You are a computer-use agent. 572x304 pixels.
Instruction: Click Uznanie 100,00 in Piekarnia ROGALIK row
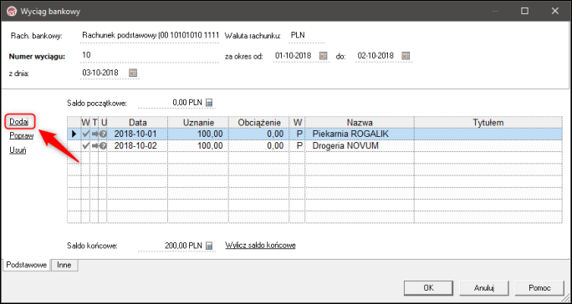198,134
